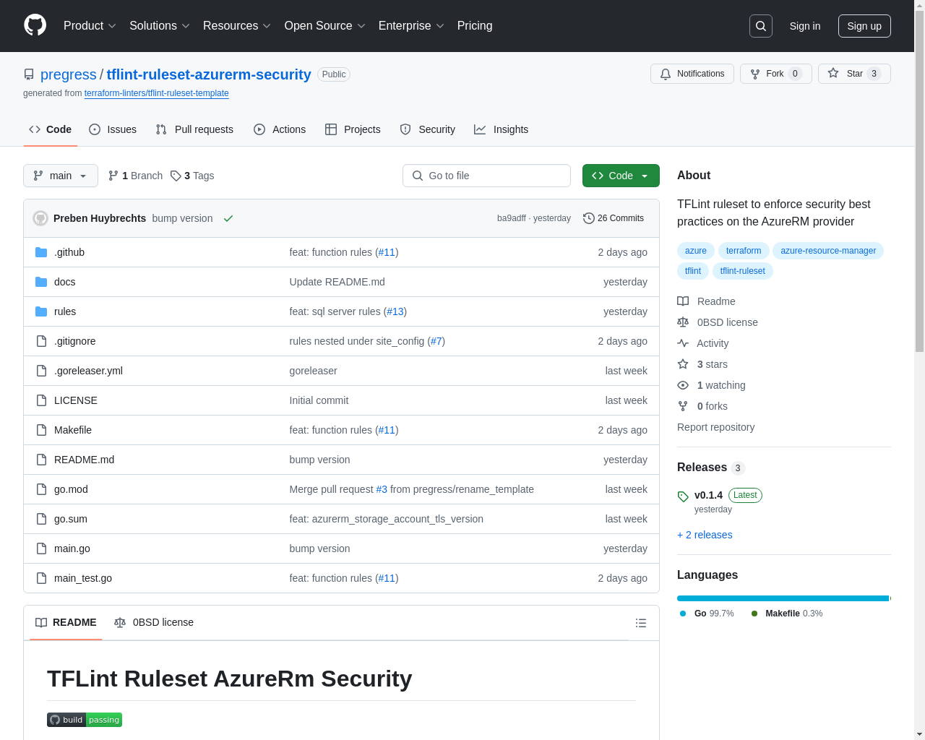Click the Go 99.7% language entry
Viewport: 925px width, 740px height.
point(707,614)
